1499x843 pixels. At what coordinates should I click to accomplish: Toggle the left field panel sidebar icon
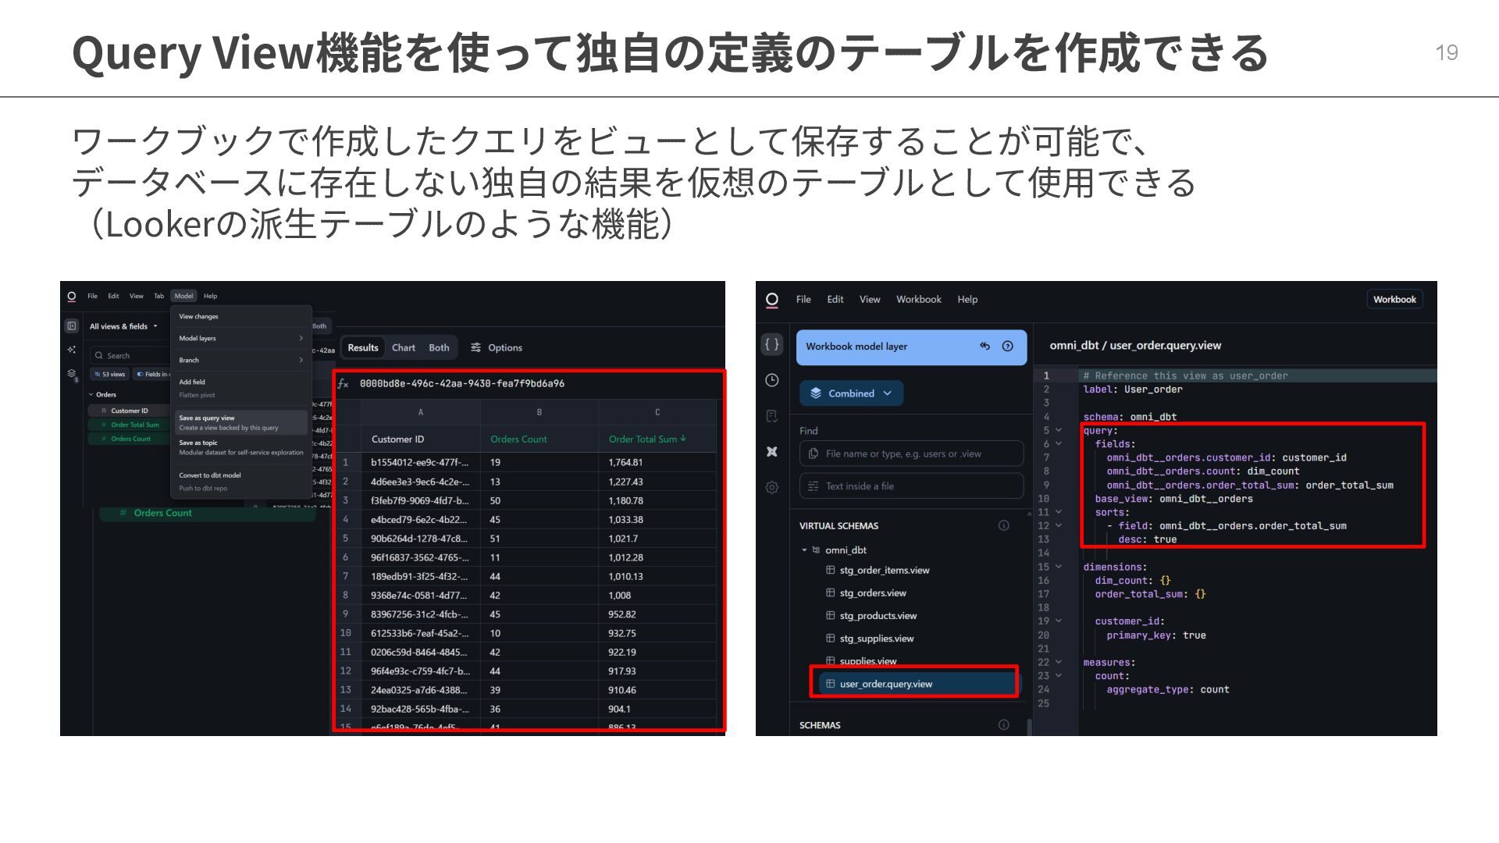pos(72,326)
